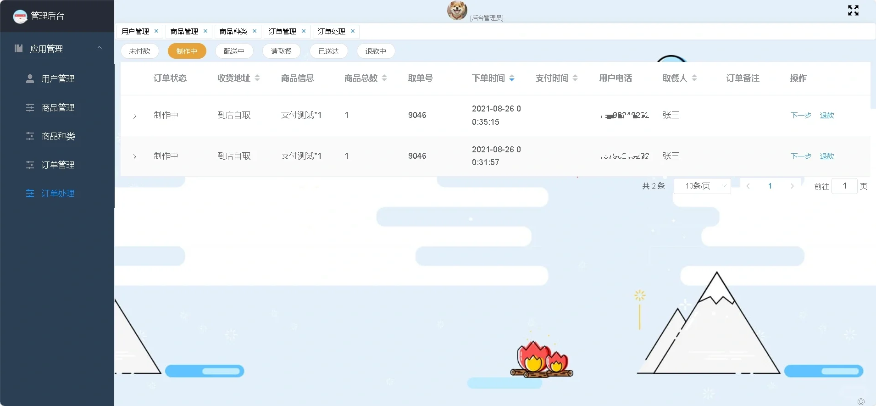876x406 pixels.
Task: Click the 取单号 column header
Action: pos(421,78)
